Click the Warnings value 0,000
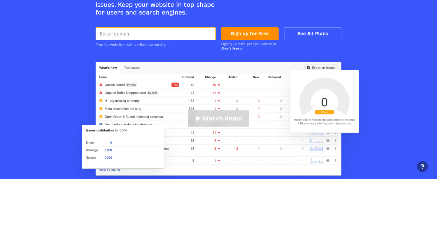437x246 pixels. click(x=108, y=150)
